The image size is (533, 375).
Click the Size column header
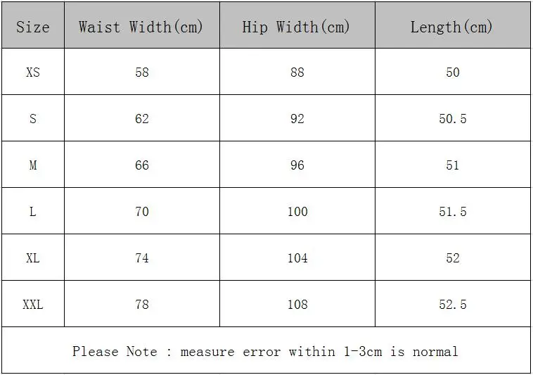pos(33,27)
